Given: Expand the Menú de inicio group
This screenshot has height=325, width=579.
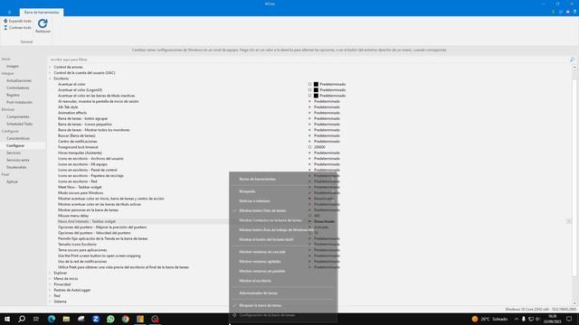Looking at the screenshot, I should click(x=51, y=279).
